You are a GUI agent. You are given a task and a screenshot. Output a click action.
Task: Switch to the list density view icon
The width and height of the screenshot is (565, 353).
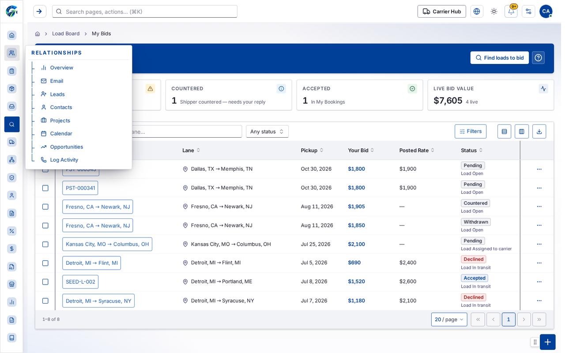coord(504,131)
